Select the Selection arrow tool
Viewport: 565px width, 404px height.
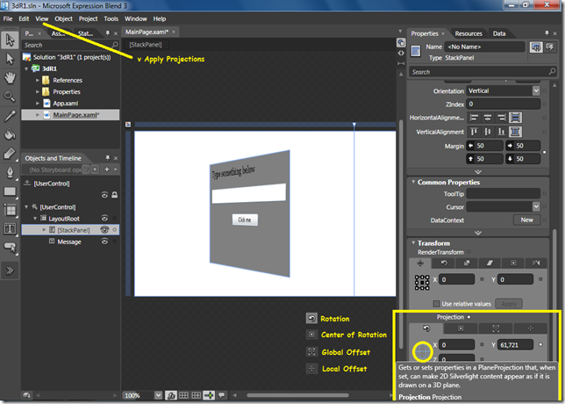(10, 40)
